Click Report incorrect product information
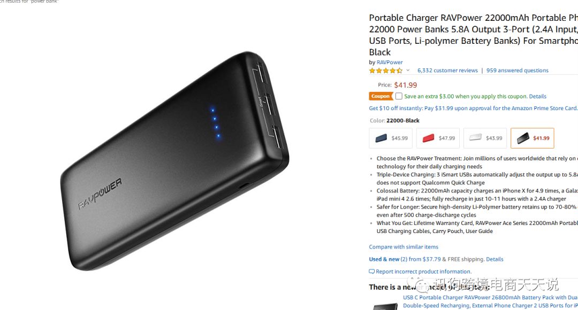Viewport: 578px width, 310px height. click(423, 272)
